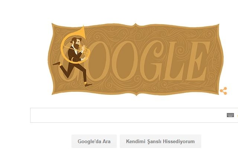Click the bottom center notch of doodle banner
This screenshot has width=238, height=161.
[x=136, y=94]
